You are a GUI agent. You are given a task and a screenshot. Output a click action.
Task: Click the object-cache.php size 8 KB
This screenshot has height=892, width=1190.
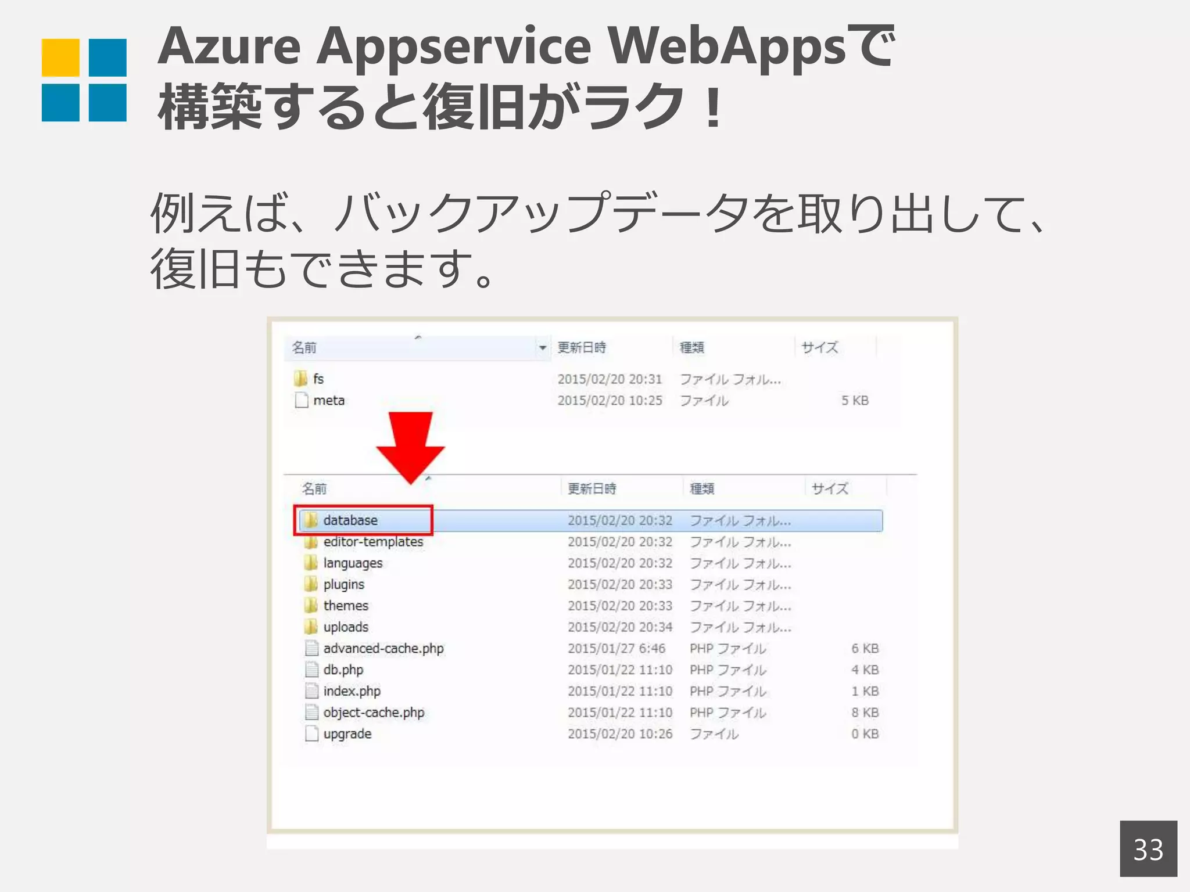[x=865, y=713]
